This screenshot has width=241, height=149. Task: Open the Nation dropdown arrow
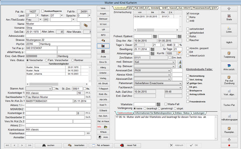click(62, 16)
